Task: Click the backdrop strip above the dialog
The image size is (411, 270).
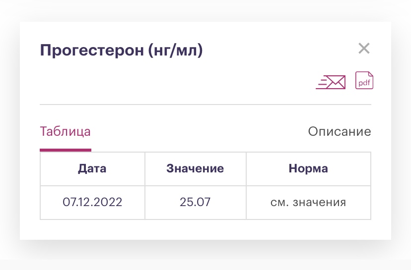Action: [205, 11]
